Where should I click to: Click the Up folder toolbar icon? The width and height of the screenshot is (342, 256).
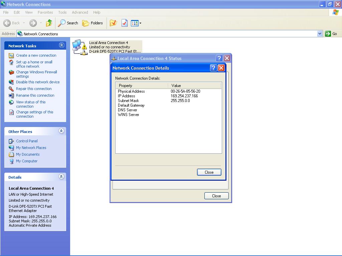click(49, 23)
